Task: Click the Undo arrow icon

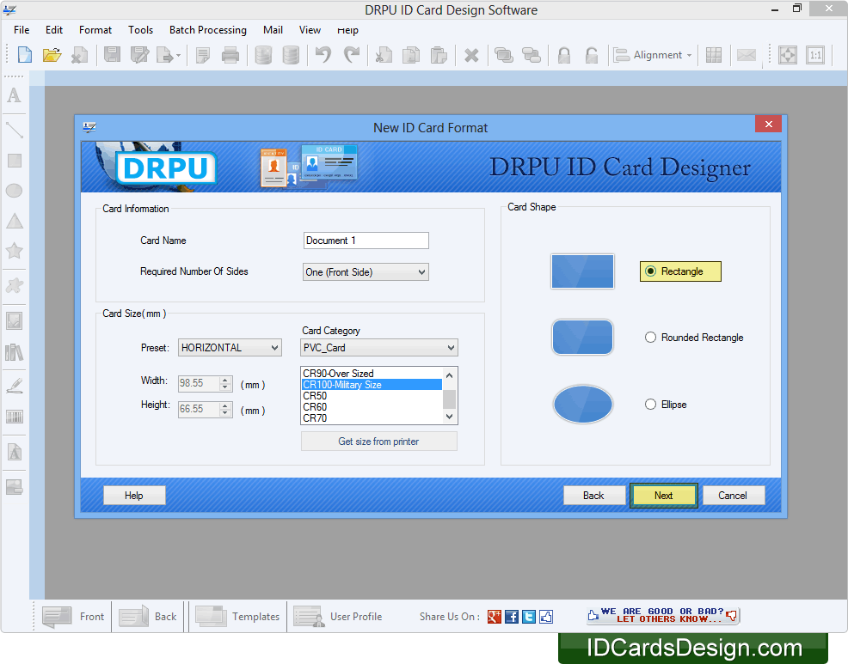Action: (x=323, y=55)
